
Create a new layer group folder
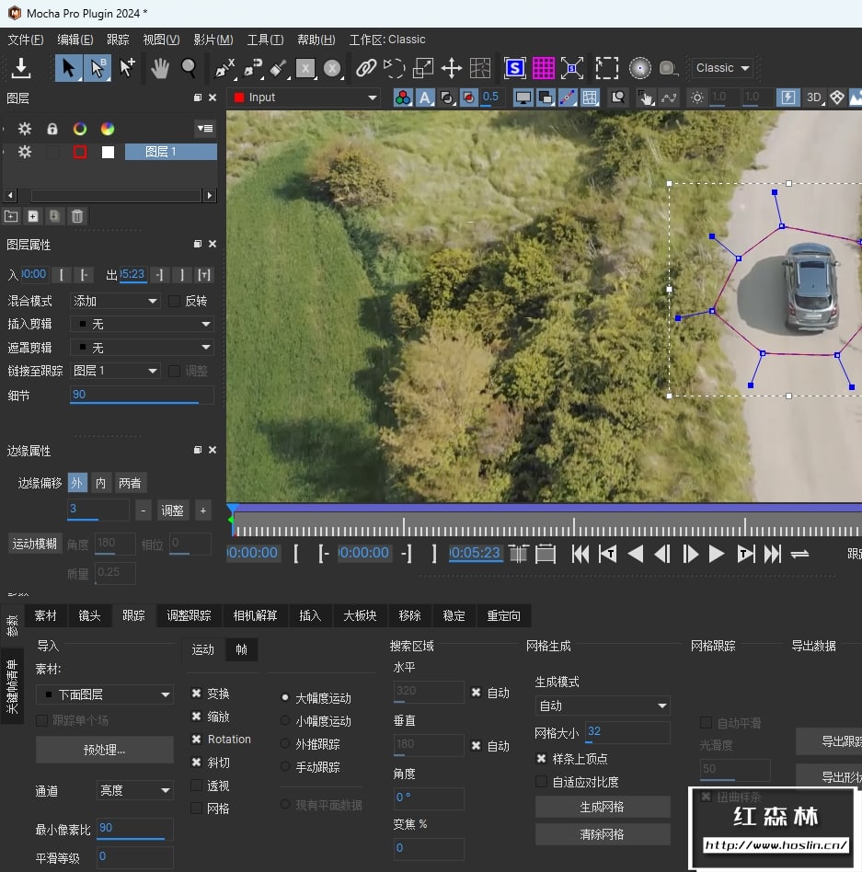click(x=11, y=216)
